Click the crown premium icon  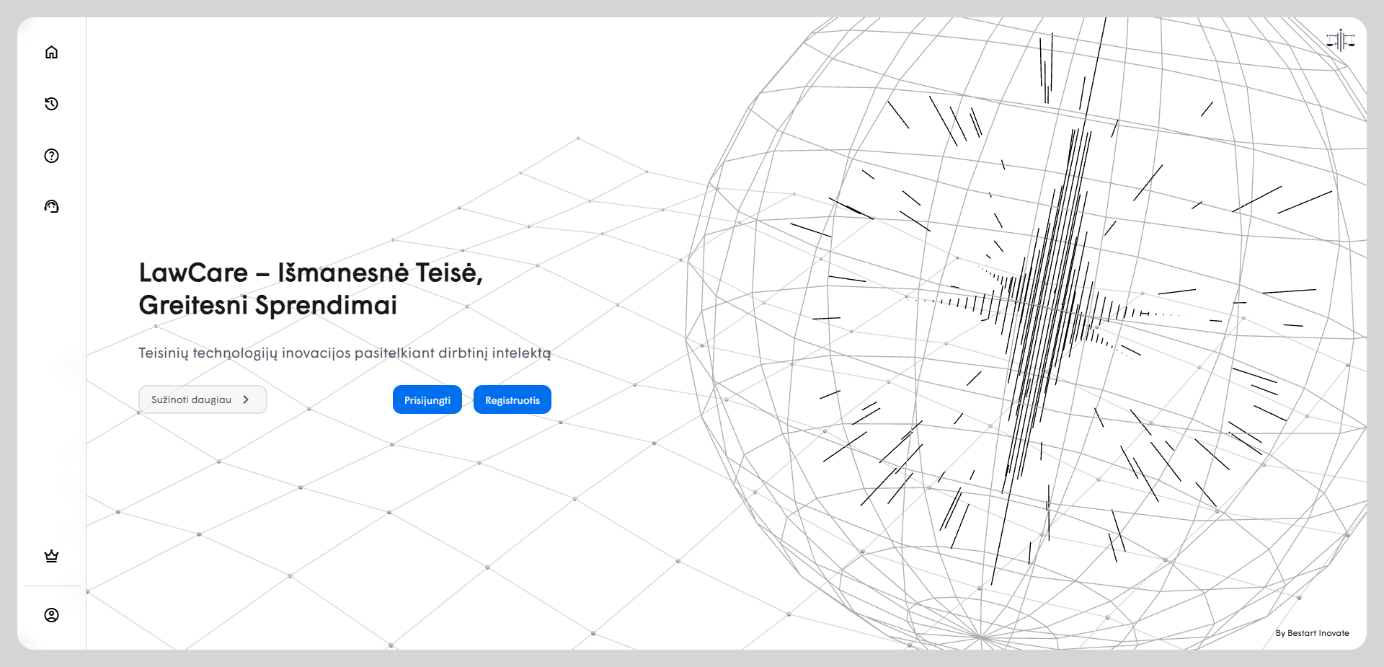51,556
